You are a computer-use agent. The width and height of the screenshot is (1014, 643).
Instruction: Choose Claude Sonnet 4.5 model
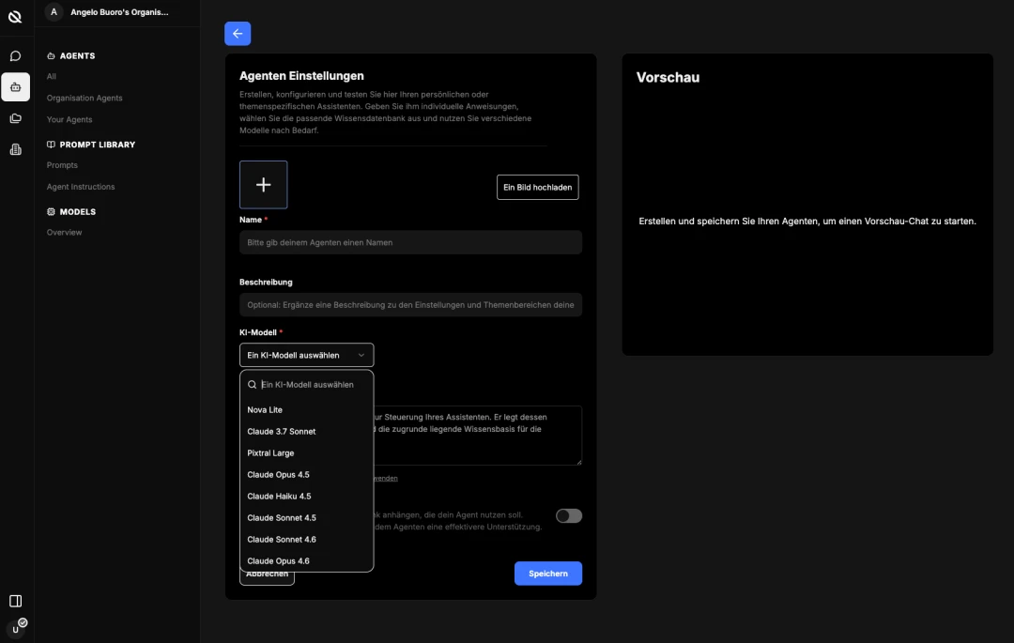[x=306, y=517]
